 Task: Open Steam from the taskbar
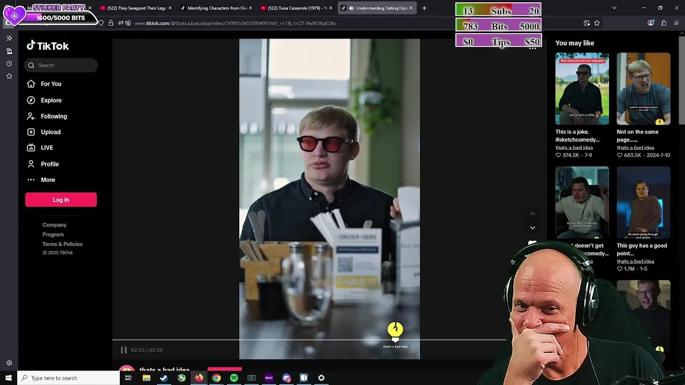[164, 378]
